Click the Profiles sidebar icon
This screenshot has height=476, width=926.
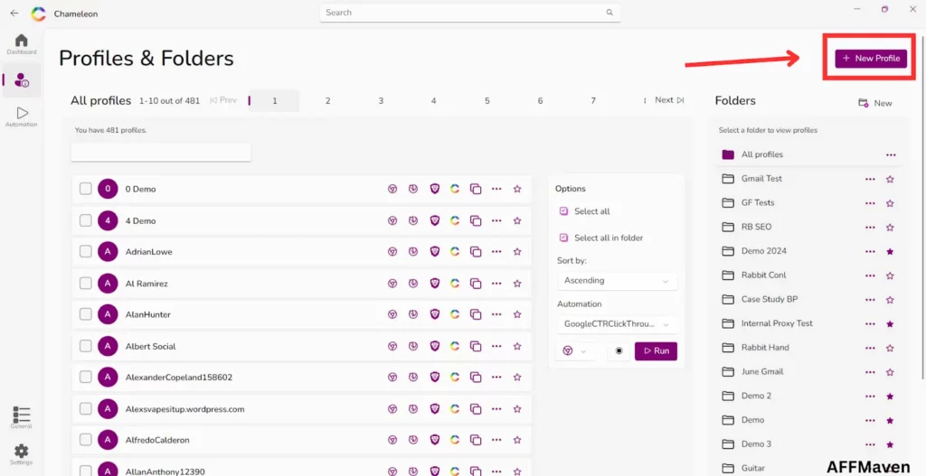click(22, 79)
